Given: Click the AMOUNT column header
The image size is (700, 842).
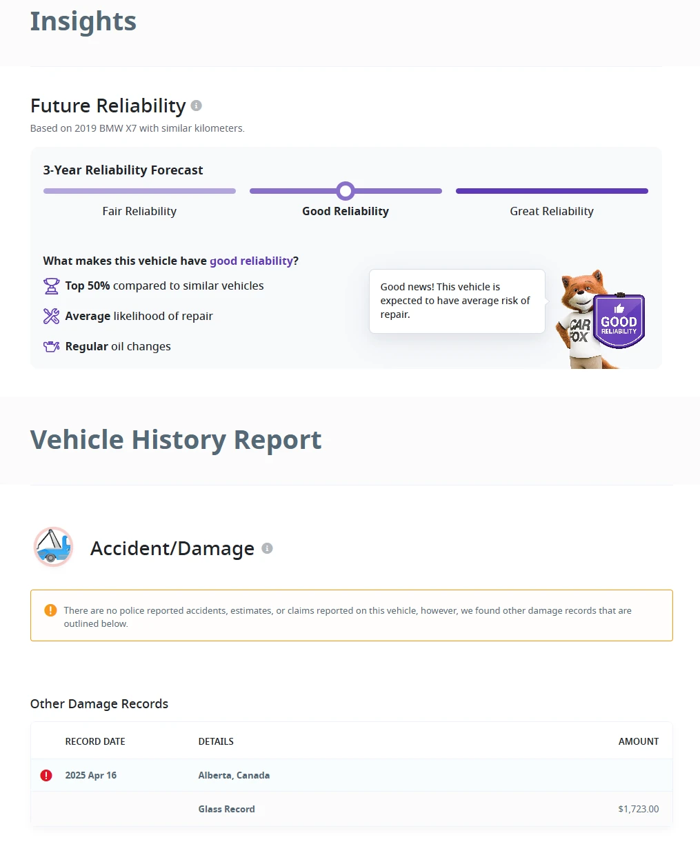Looking at the screenshot, I should pyautogui.click(x=639, y=741).
